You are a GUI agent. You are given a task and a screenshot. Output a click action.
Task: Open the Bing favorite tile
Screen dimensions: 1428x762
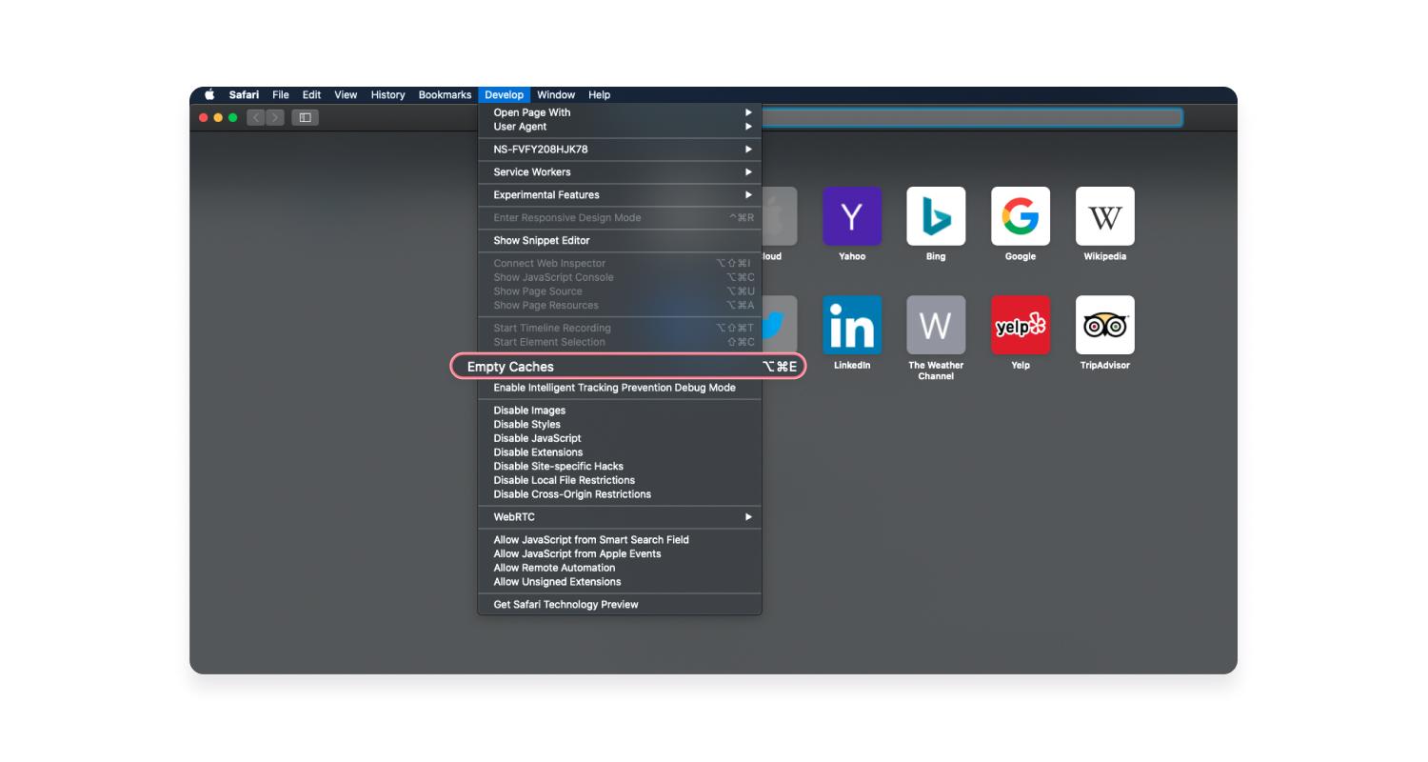[936, 216]
